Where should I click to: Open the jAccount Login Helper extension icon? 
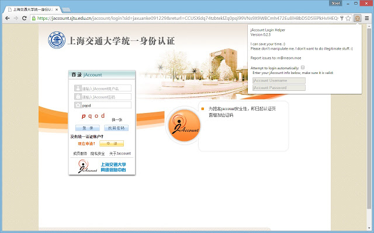click(x=357, y=18)
